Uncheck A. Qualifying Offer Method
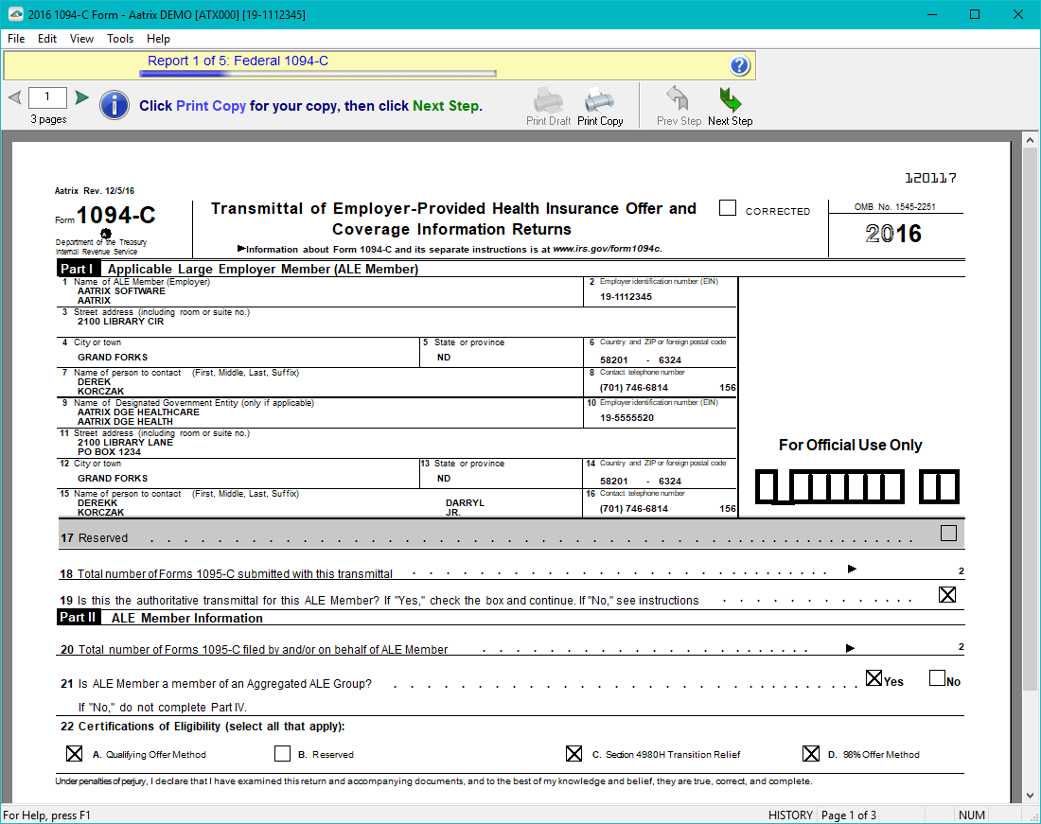Screen dimensions: 1041x824 pyautogui.click(x=75, y=753)
